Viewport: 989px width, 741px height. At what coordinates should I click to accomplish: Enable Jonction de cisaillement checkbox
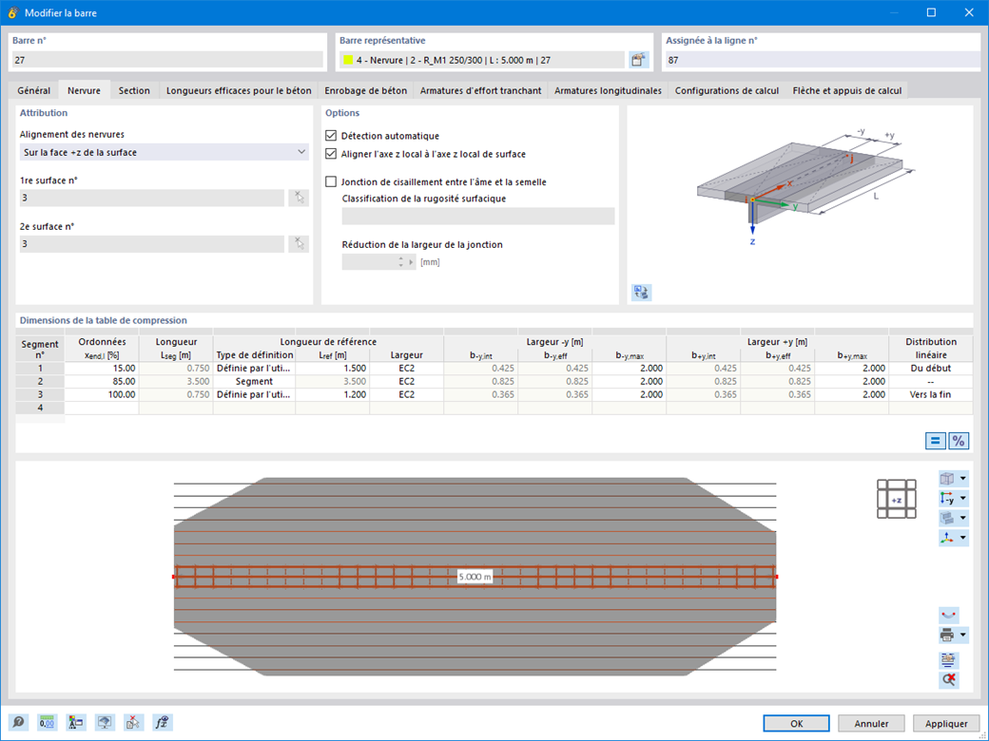point(331,181)
